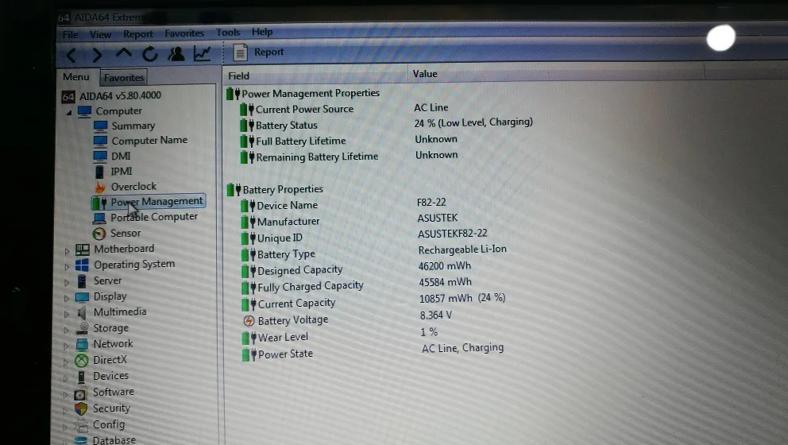Open the View menu
This screenshot has height=445, width=788.
coord(100,34)
